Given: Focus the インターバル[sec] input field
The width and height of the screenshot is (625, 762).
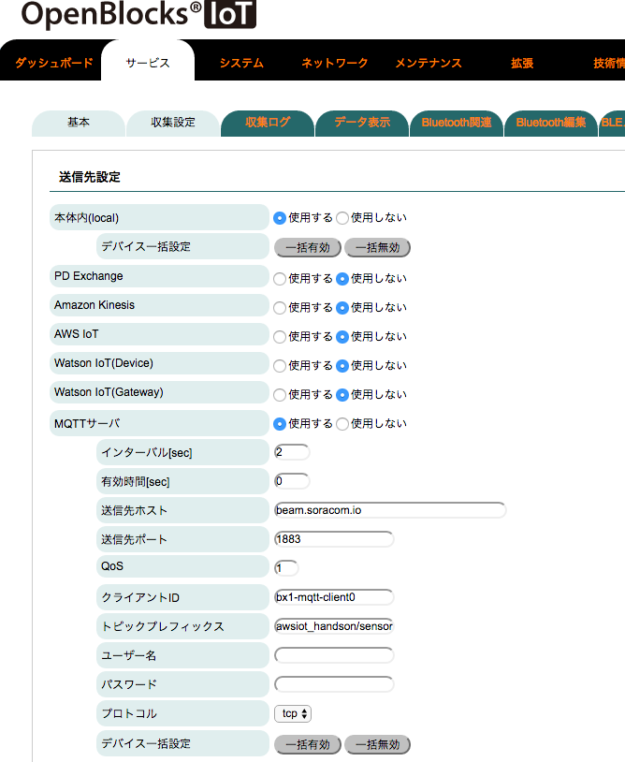Looking at the screenshot, I should point(292,452).
